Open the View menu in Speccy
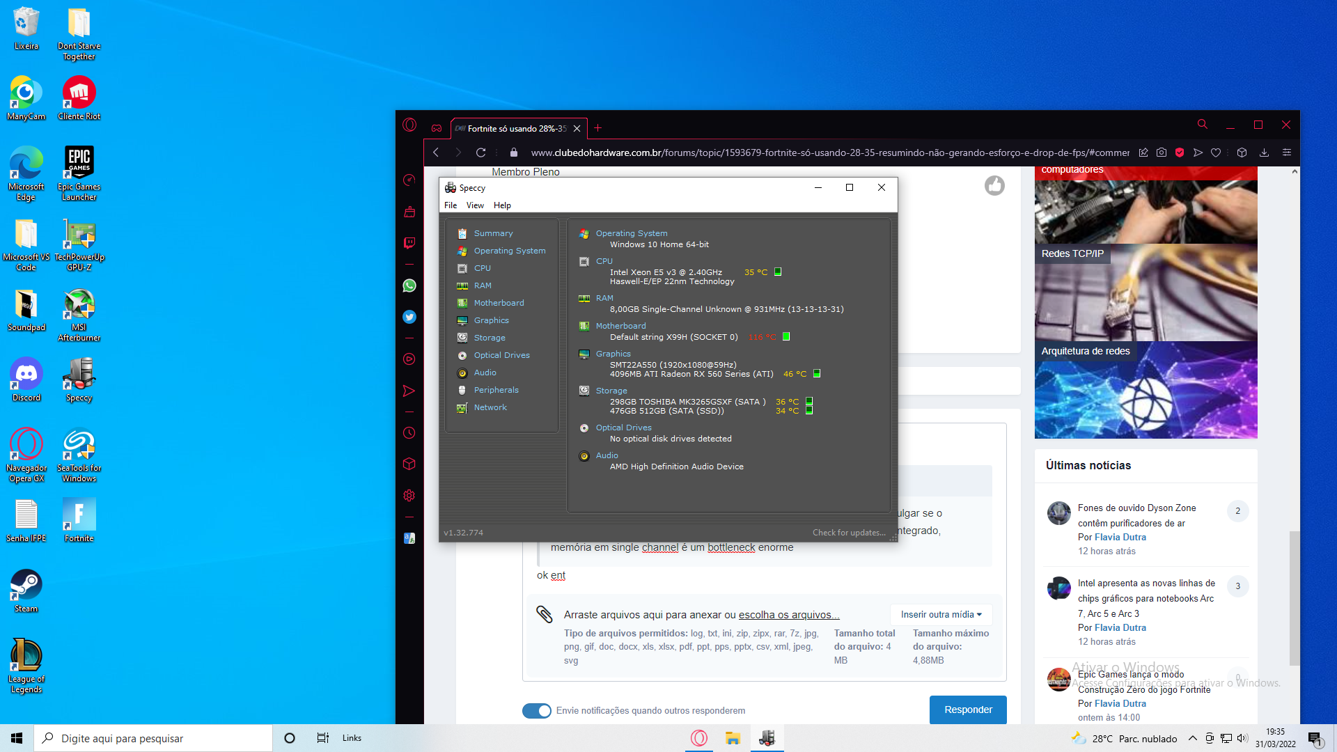1337x752 pixels. point(475,205)
